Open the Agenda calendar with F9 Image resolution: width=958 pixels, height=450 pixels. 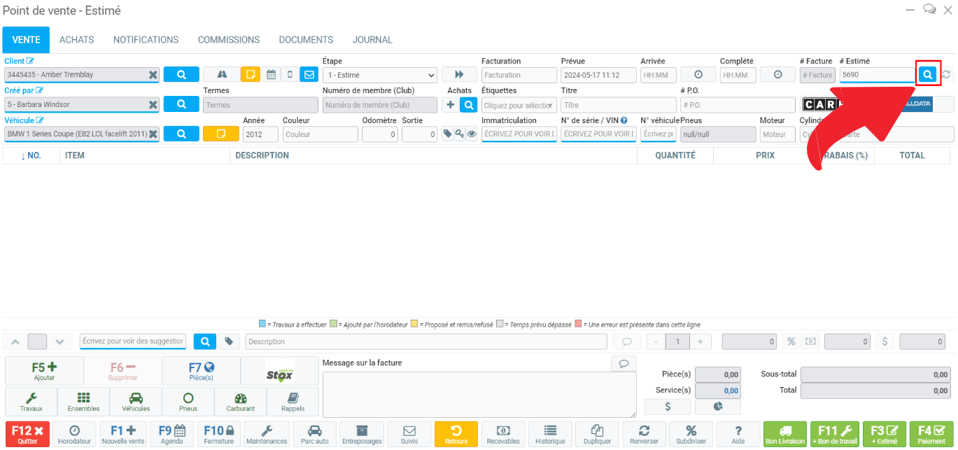point(171,435)
